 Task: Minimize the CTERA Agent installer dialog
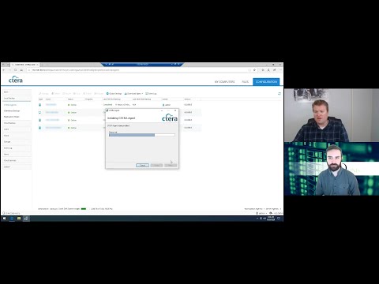(x=162, y=110)
